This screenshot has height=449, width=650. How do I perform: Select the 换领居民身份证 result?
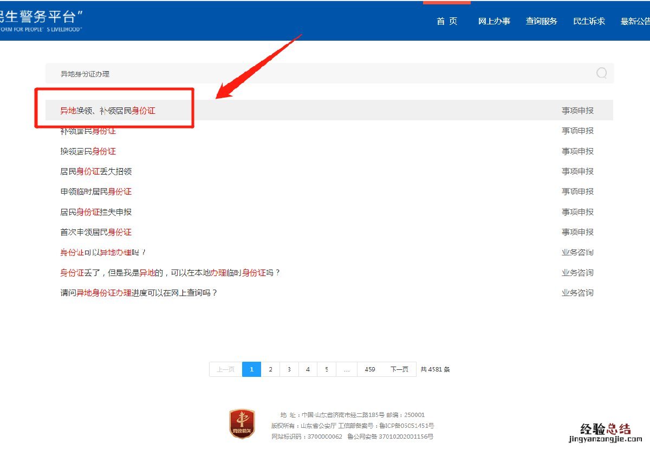pos(88,151)
